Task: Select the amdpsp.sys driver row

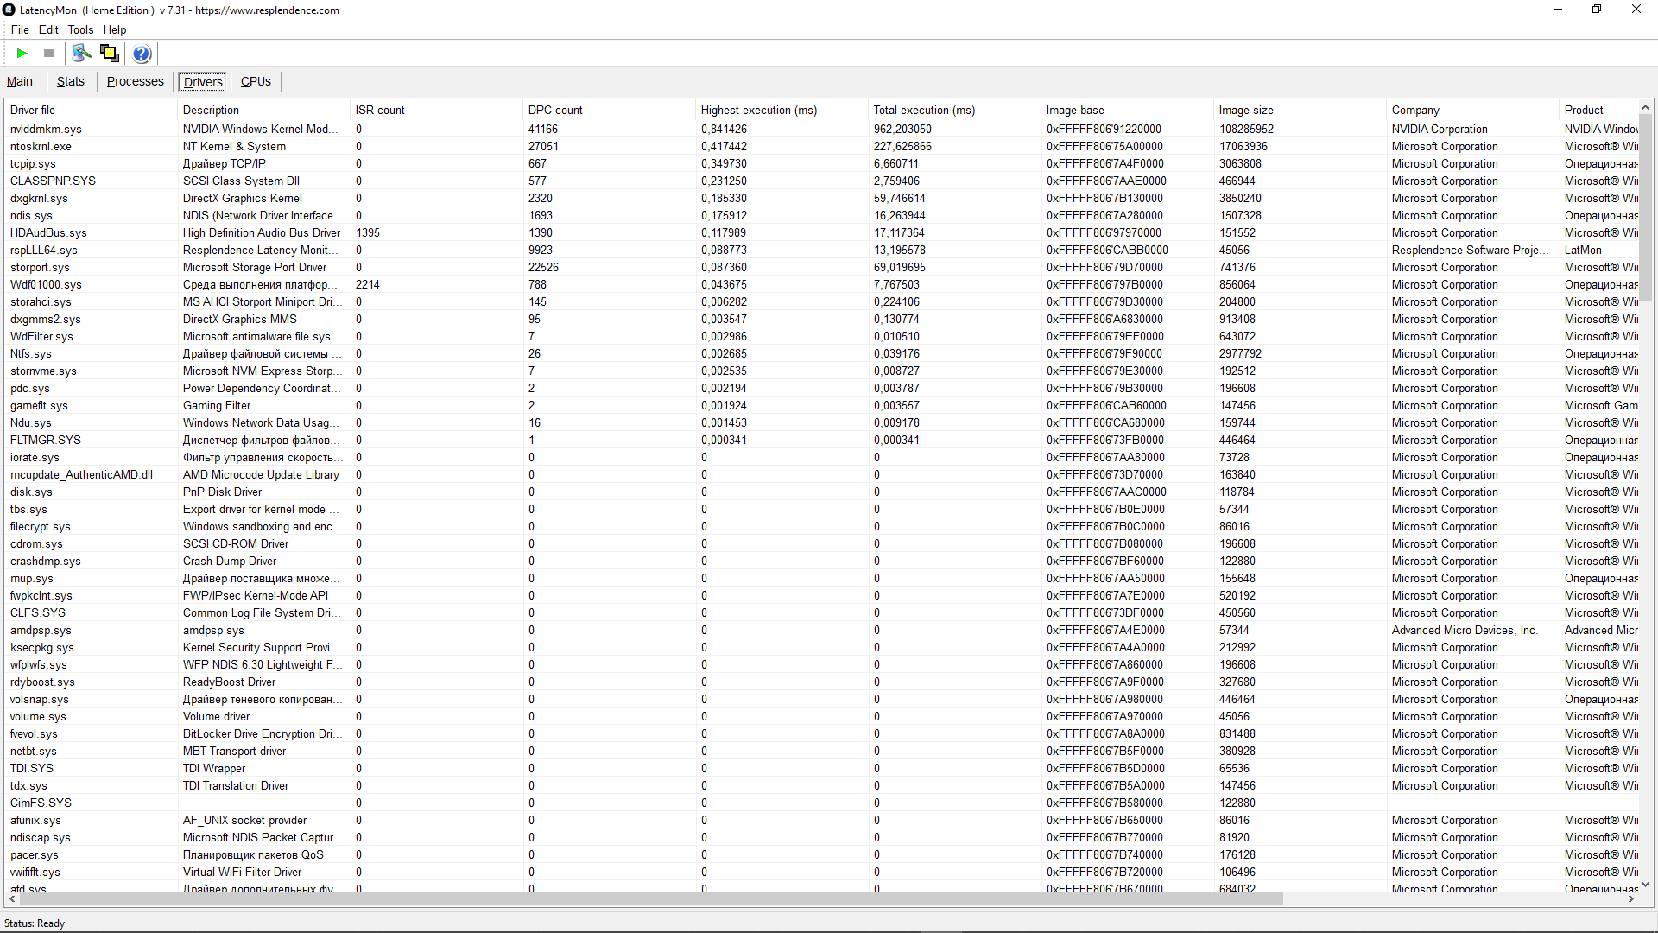Action: (821, 630)
